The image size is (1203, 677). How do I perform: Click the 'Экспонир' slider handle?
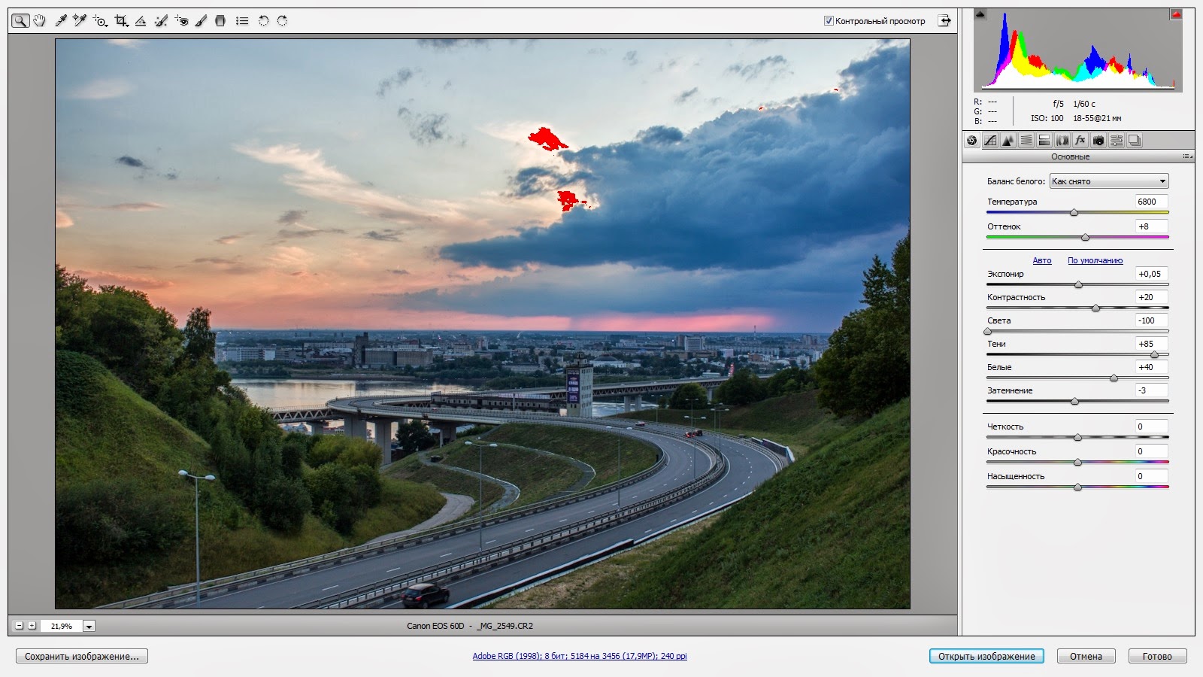tap(1078, 285)
